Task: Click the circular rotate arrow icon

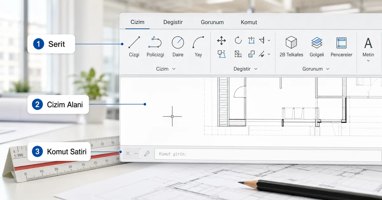Action: pos(238,40)
